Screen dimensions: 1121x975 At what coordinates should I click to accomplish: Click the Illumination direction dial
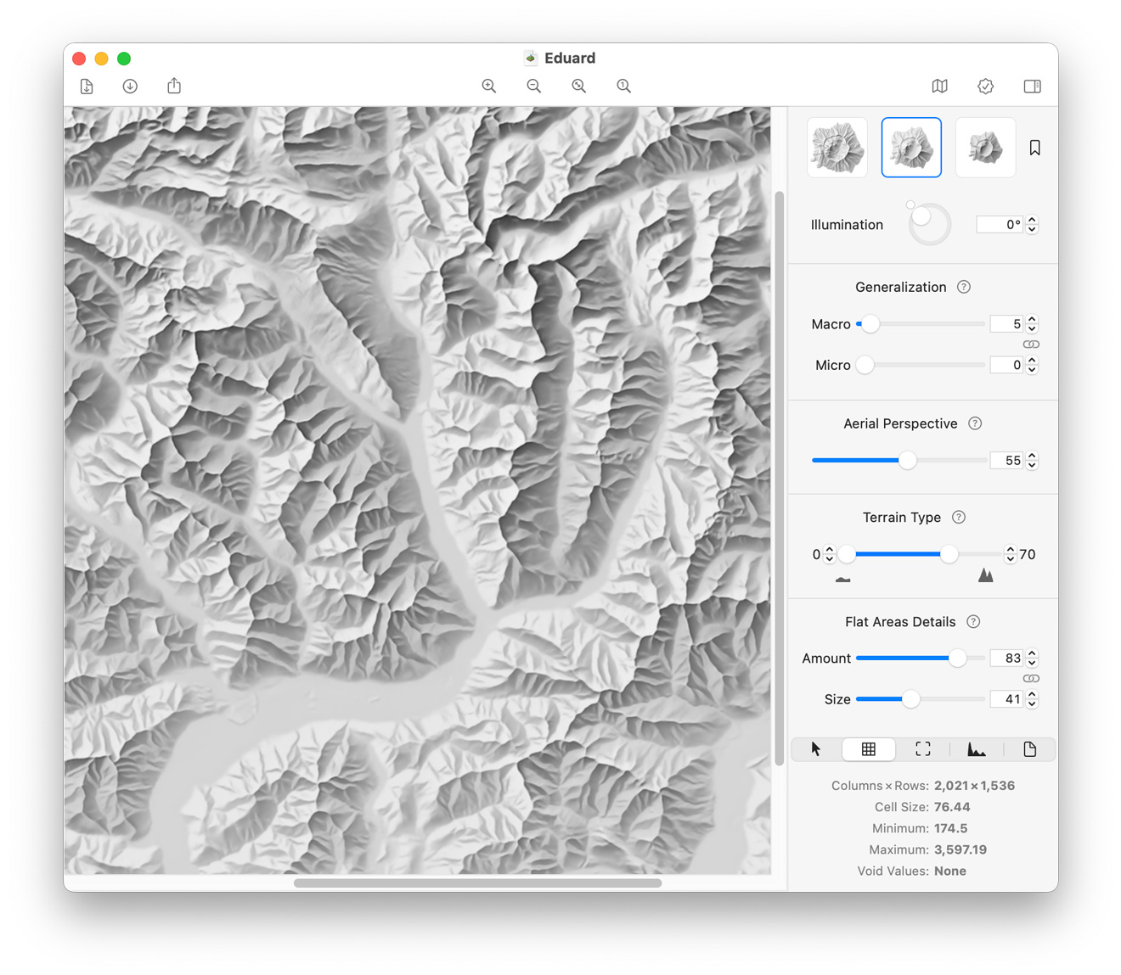click(x=929, y=224)
